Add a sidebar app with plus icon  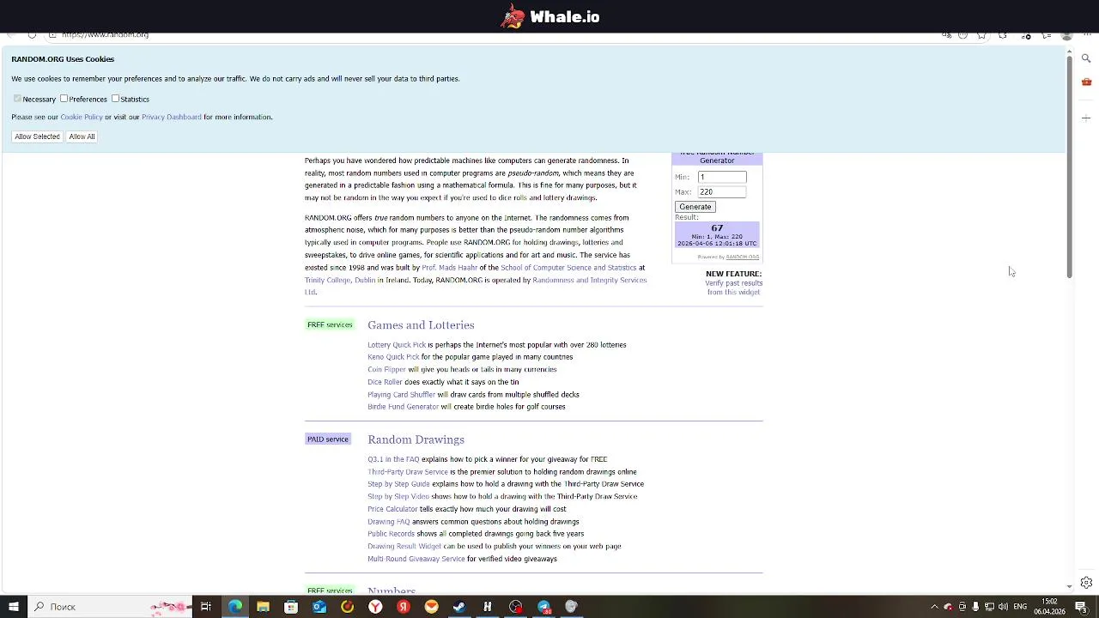[x=1086, y=118]
